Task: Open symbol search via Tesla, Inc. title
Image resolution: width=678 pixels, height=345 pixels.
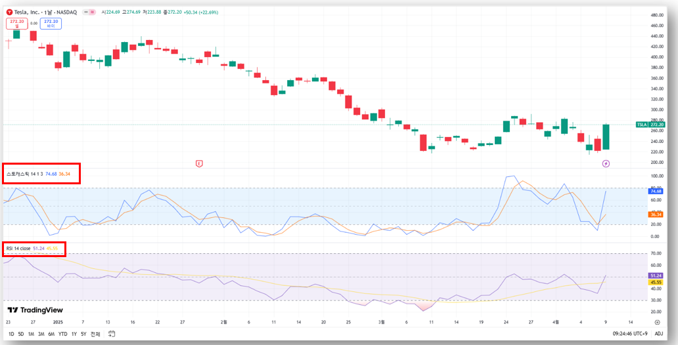Action: [x=28, y=12]
